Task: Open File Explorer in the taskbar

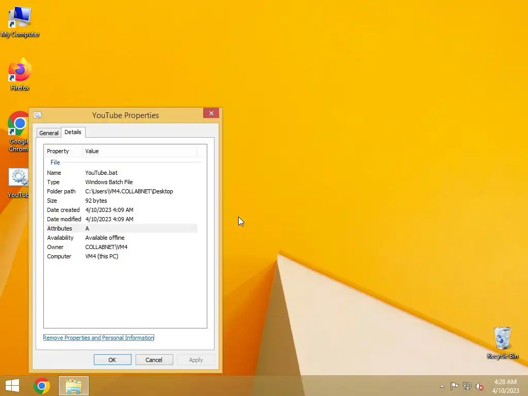Action: [74, 386]
